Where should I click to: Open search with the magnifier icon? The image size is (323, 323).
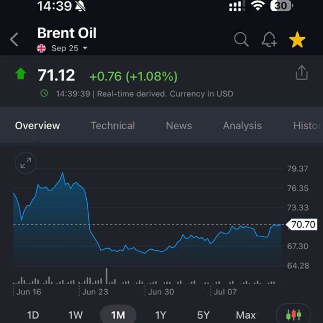241,39
